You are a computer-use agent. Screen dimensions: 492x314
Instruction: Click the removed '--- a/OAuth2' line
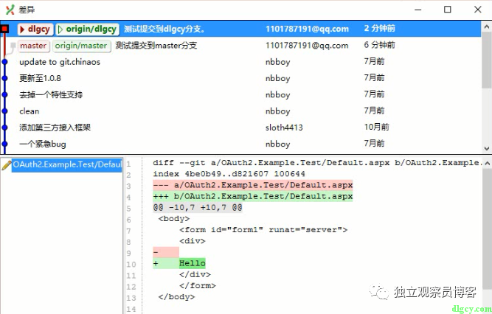coord(253,185)
